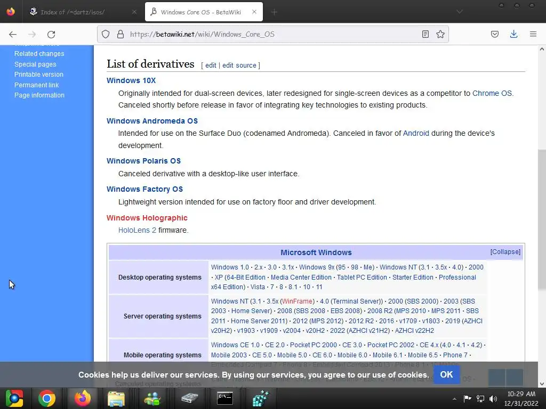Open Firefox application menu
The height and width of the screenshot is (409, 546).
pos(533,34)
